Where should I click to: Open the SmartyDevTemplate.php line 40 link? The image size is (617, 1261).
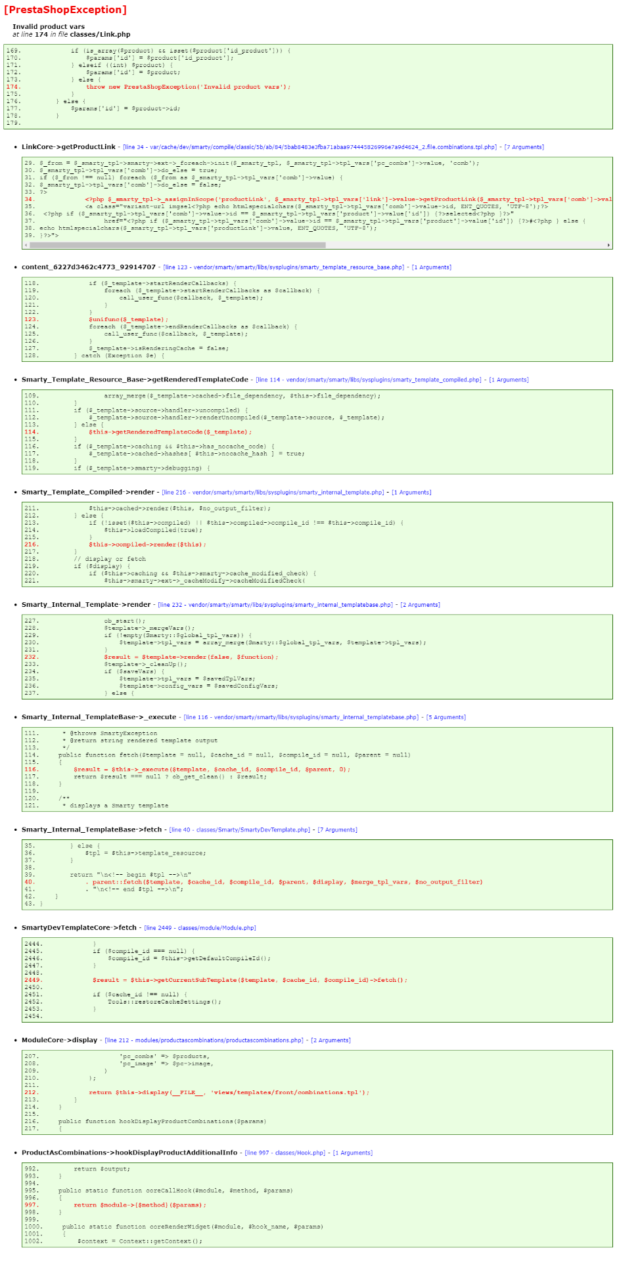pos(239,830)
